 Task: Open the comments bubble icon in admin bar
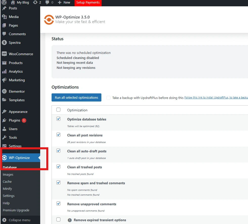click(x=47, y=3)
